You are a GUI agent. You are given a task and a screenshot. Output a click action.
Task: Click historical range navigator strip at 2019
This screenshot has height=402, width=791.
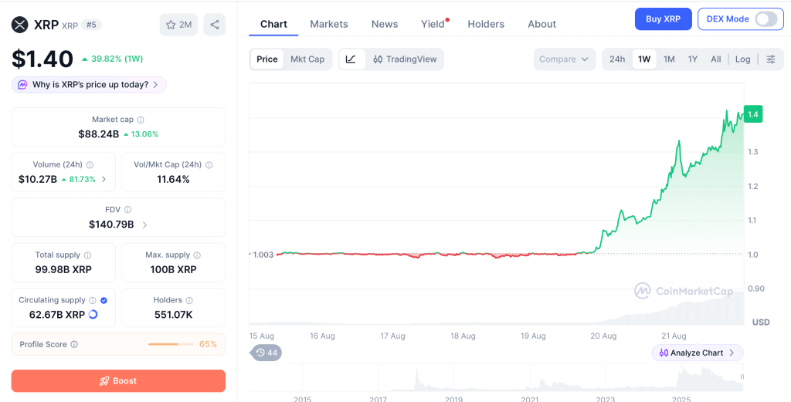(453, 378)
